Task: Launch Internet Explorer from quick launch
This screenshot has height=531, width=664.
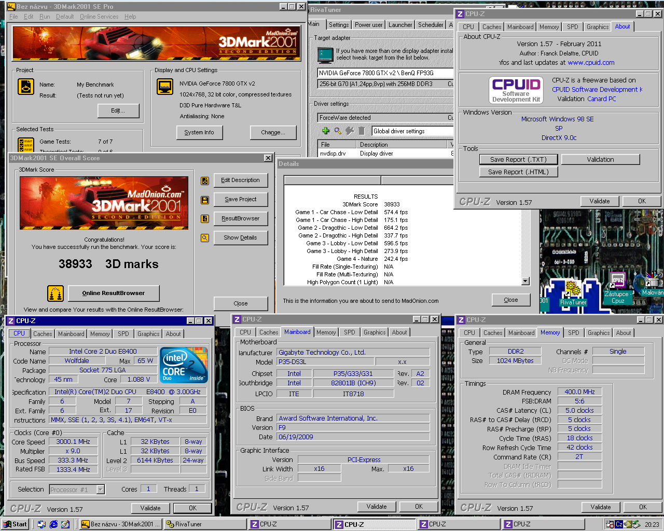Action: (x=53, y=524)
